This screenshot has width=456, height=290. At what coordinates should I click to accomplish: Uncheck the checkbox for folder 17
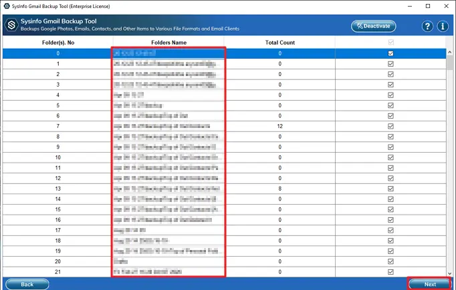click(x=391, y=230)
